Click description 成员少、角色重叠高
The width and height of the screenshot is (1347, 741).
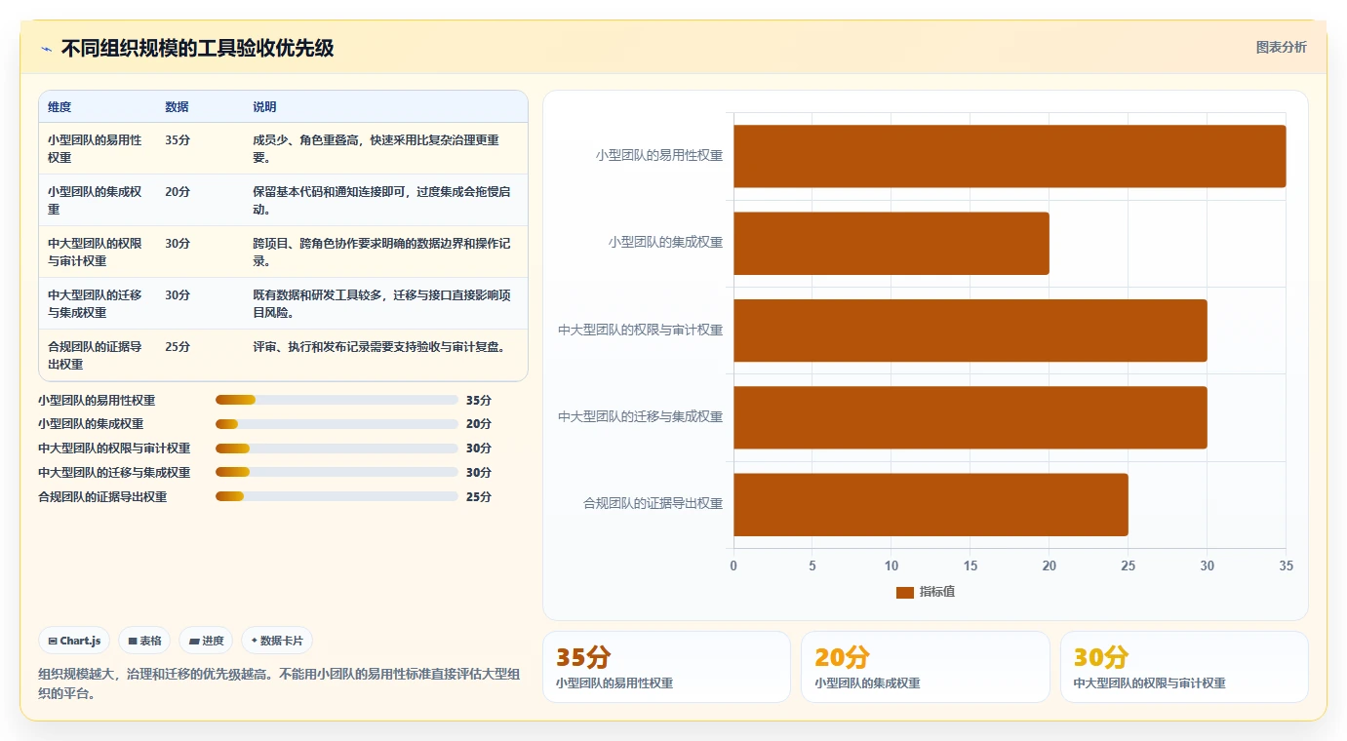click(x=376, y=149)
